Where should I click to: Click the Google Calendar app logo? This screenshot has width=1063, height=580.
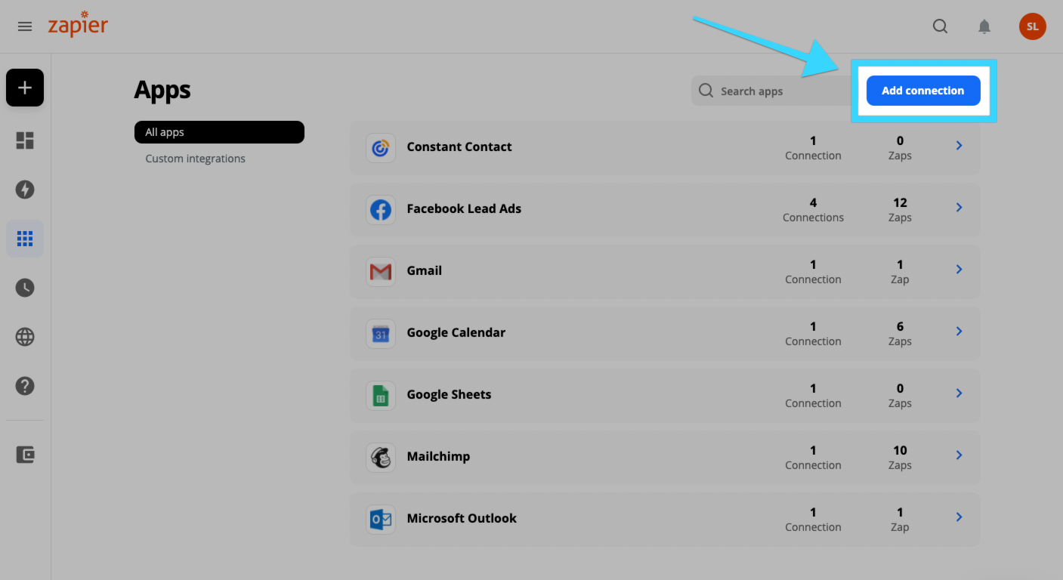[381, 333]
